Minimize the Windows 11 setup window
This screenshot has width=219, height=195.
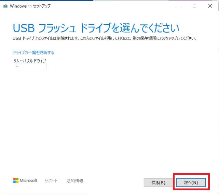point(179,6)
